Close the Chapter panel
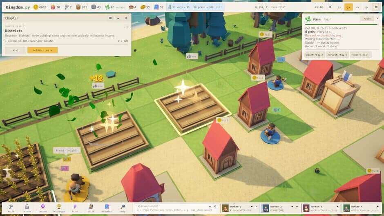 point(126,18)
